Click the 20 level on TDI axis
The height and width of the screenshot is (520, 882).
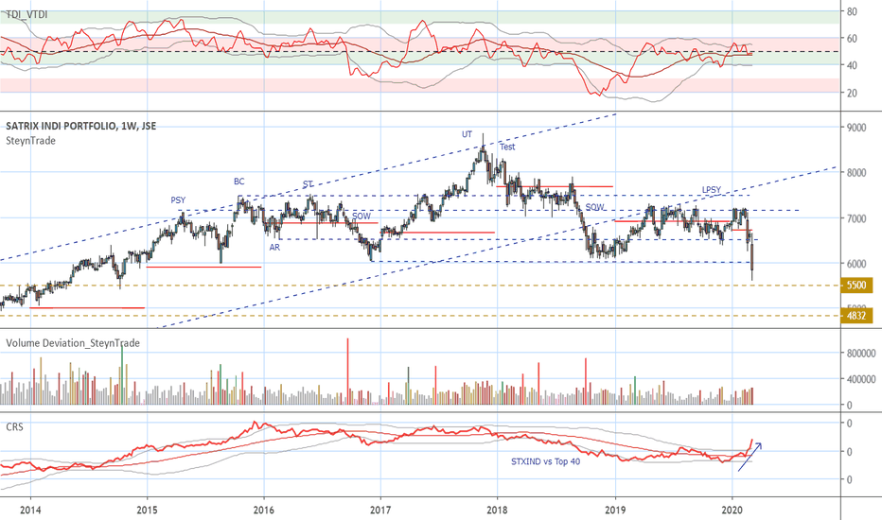click(x=852, y=93)
